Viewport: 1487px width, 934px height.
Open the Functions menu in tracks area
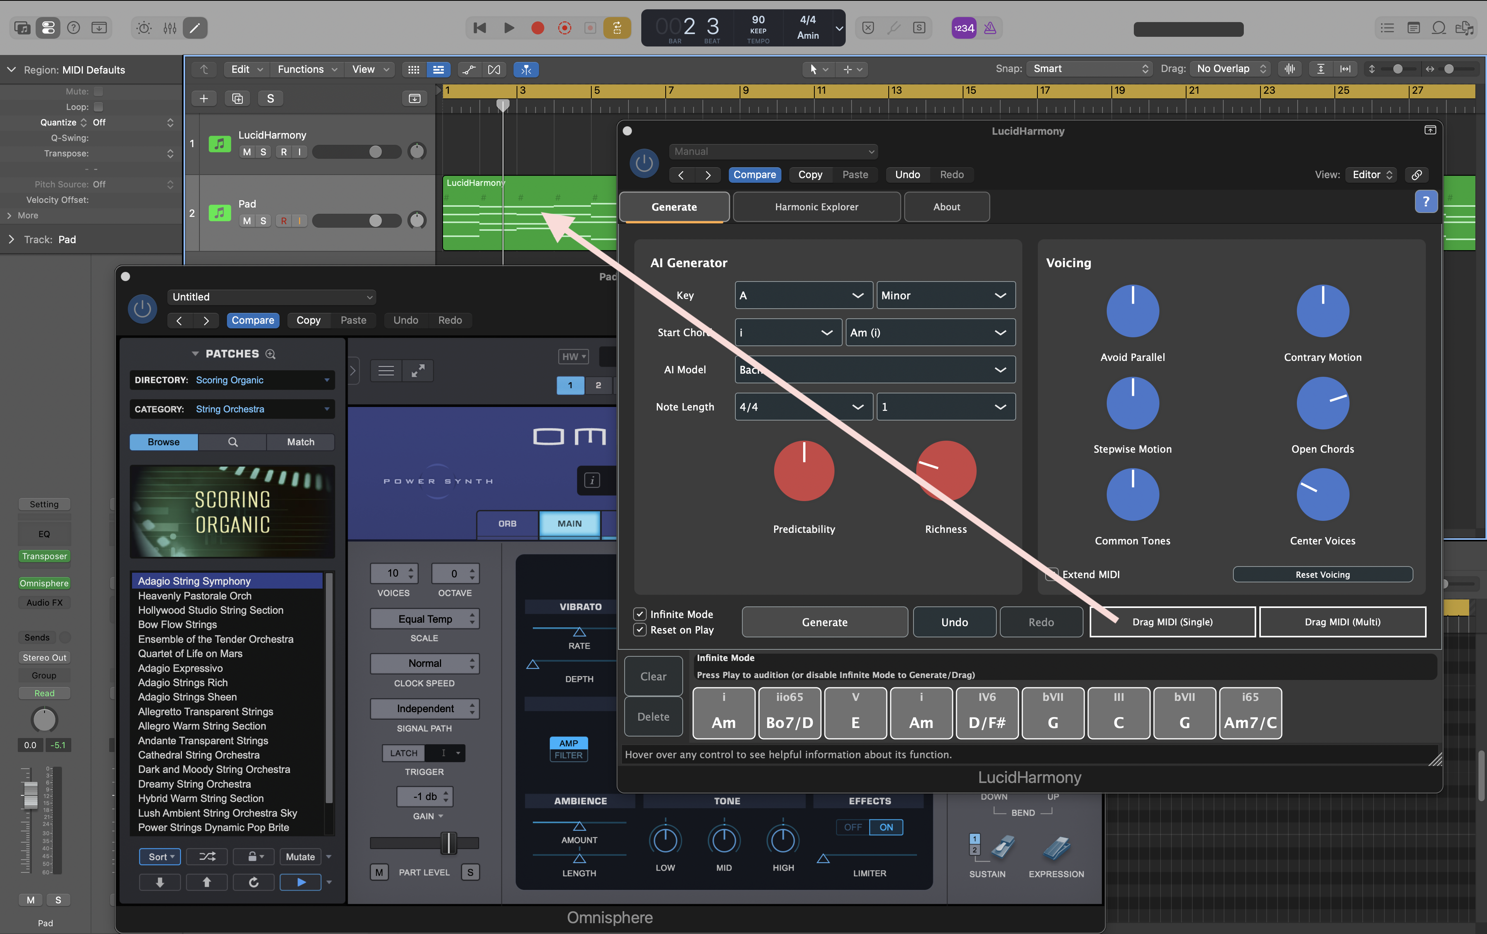click(307, 69)
